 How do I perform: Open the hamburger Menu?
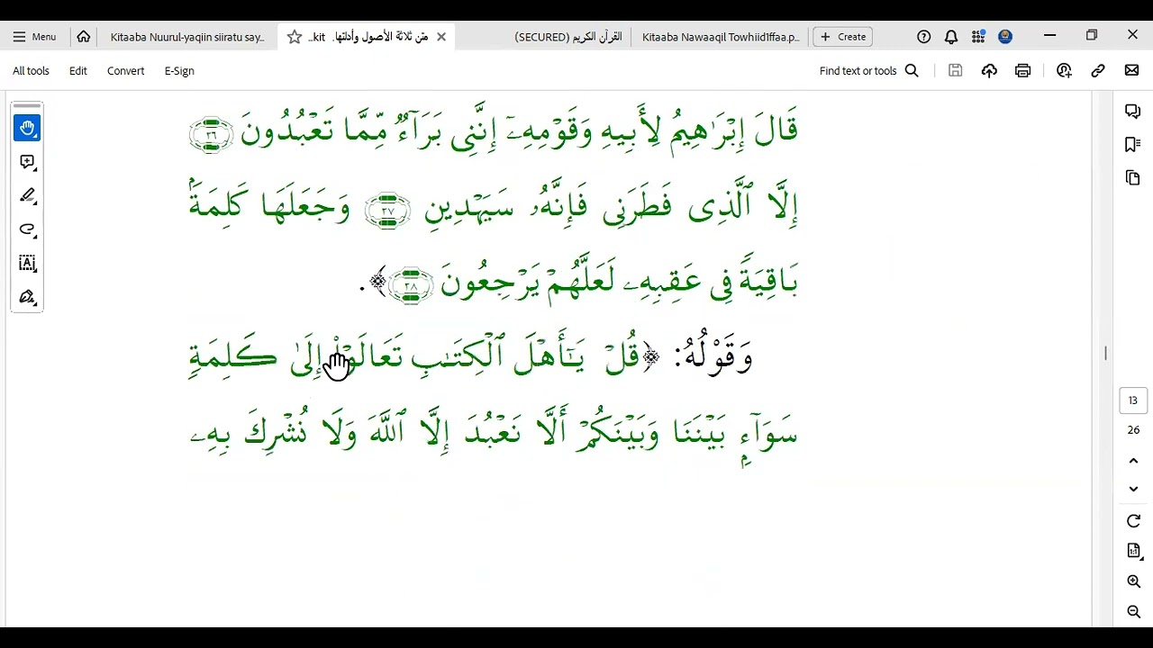coord(34,37)
